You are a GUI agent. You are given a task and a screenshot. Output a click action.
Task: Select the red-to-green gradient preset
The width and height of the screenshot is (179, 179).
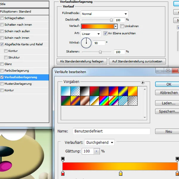pyautogui.click(x=94, y=91)
